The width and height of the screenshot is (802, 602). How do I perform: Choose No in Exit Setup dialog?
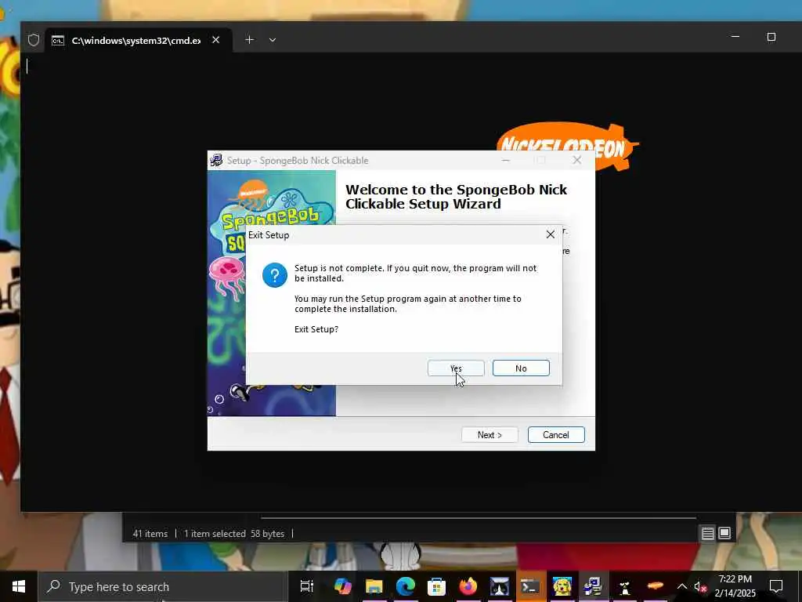[x=521, y=368]
